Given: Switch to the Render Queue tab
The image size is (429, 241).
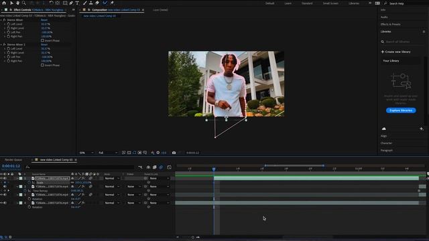Looking at the screenshot, I should (x=13, y=160).
